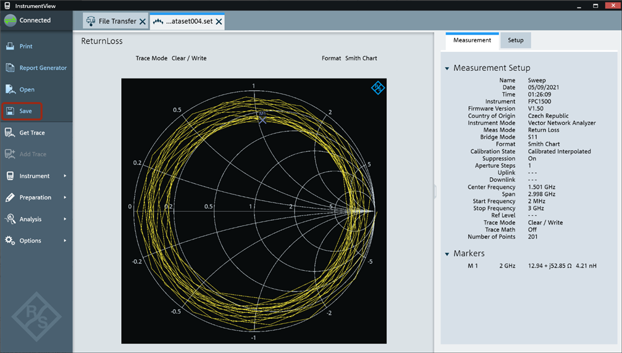Click the Open file icon
This screenshot has height=353, width=622.
point(10,89)
